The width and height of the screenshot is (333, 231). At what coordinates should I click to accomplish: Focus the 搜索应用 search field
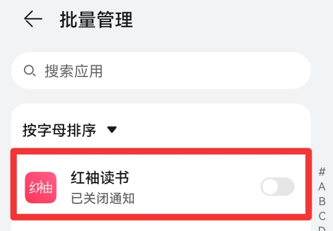[161, 71]
